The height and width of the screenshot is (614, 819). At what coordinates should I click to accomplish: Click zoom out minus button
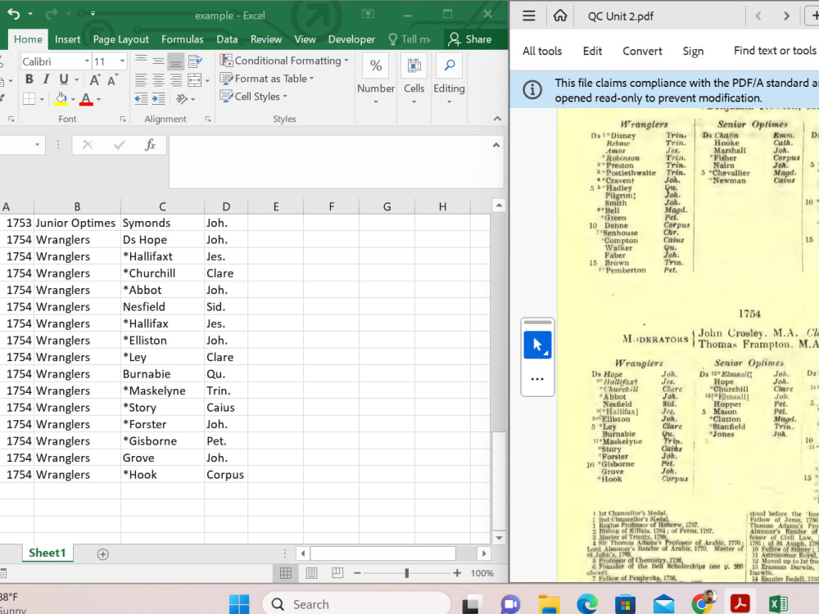(x=357, y=573)
